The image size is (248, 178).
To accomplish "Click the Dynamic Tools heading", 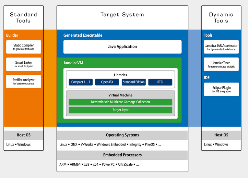I will pos(221,18).
